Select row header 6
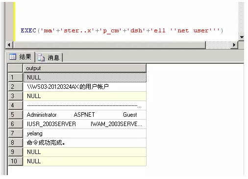 coord(15,124)
